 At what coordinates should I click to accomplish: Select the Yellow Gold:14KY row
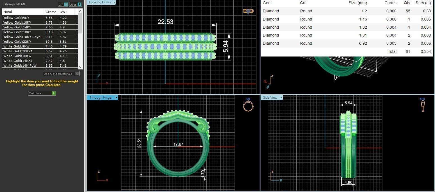(x=40, y=27)
